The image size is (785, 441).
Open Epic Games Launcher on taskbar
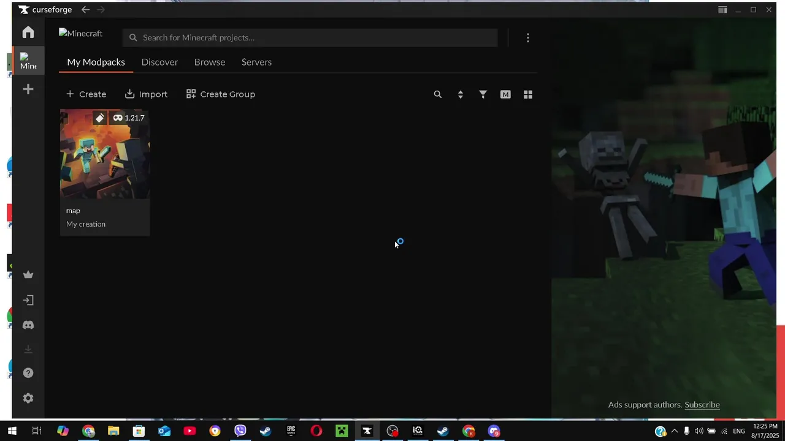[x=291, y=431]
